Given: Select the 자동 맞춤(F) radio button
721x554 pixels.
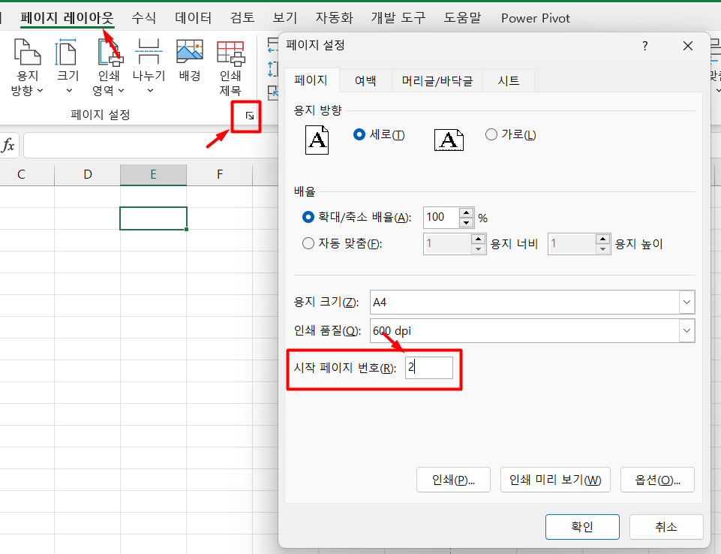Looking at the screenshot, I should click(x=308, y=243).
